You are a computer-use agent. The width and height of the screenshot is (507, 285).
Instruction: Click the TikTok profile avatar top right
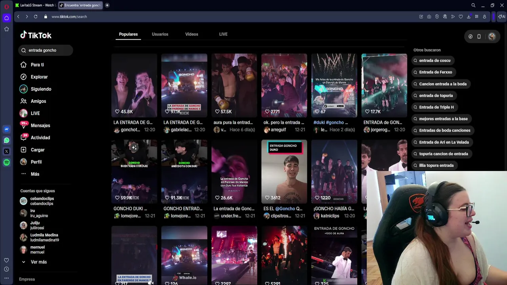[492, 36]
